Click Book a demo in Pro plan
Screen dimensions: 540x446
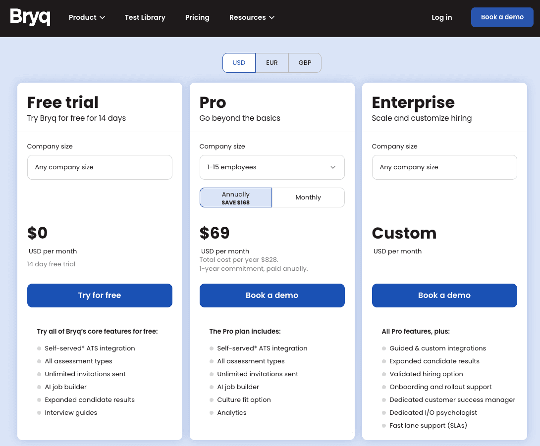(272, 295)
